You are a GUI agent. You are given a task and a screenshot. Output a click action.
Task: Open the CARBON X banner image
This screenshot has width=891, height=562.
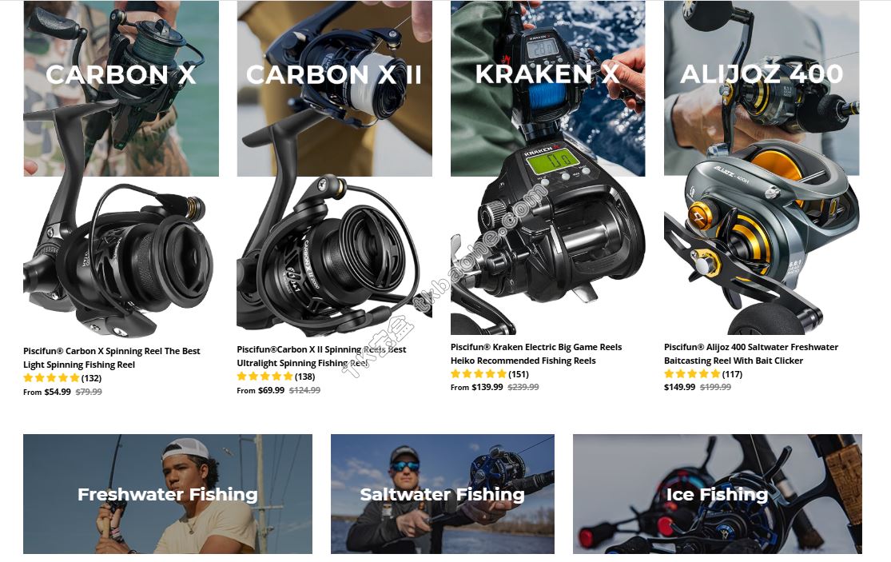click(121, 88)
